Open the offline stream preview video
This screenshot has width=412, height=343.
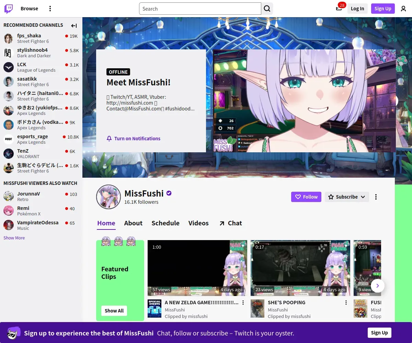coord(304,101)
